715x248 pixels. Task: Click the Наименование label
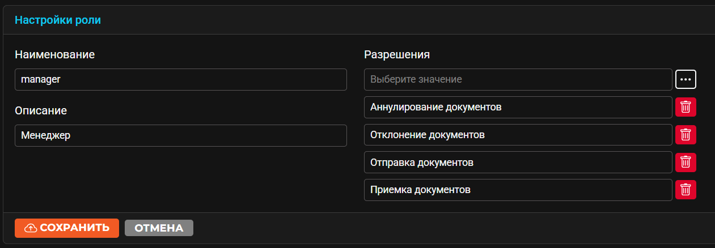(55, 54)
